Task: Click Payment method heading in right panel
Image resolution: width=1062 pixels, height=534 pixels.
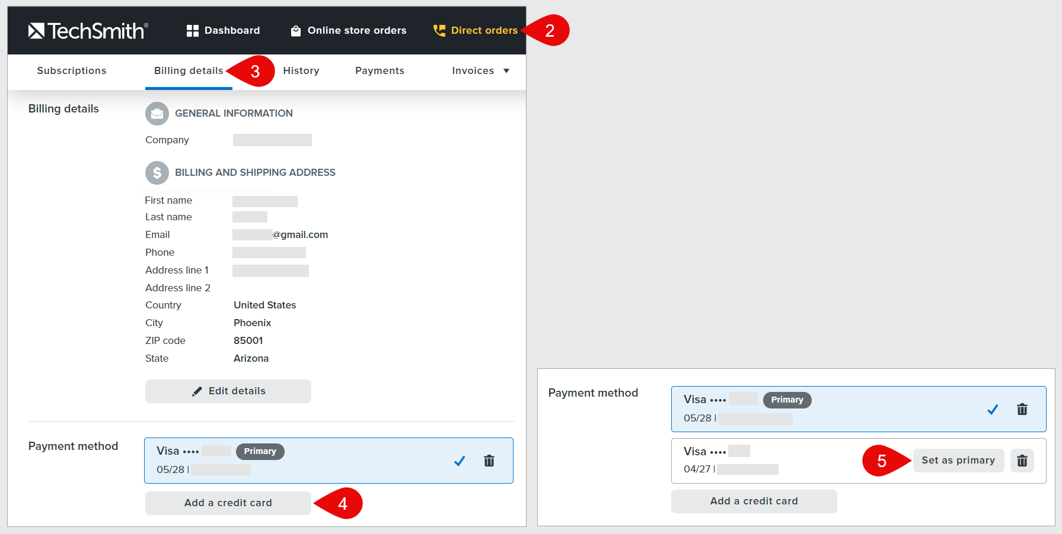Action: coord(593,393)
